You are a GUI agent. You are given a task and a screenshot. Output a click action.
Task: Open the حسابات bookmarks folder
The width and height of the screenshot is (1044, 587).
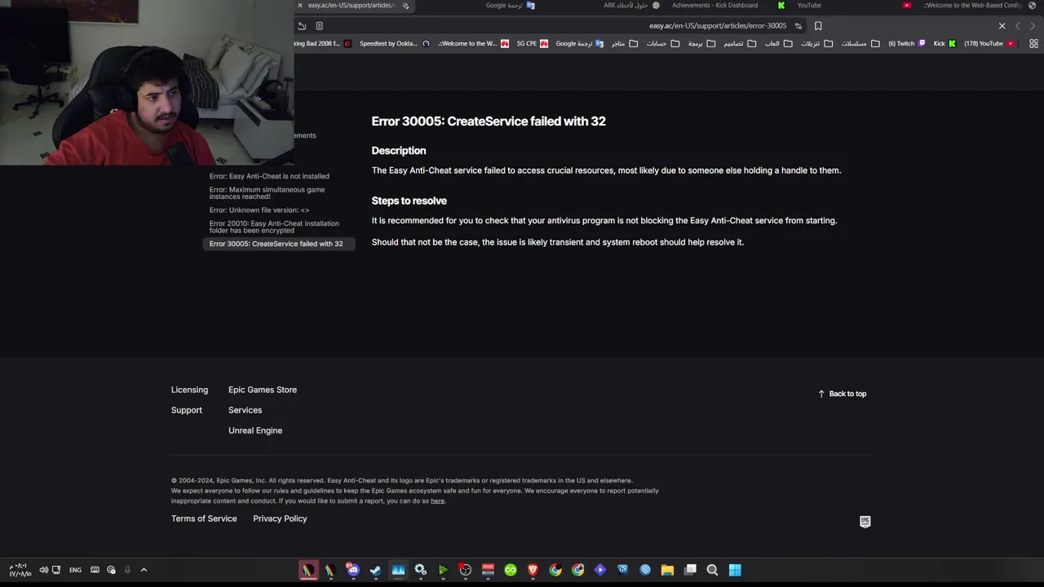click(662, 44)
